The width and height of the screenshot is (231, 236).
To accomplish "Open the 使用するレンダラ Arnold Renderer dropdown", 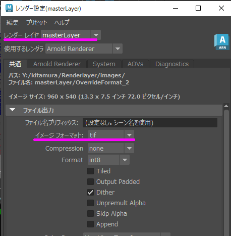I will click(x=84, y=49).
